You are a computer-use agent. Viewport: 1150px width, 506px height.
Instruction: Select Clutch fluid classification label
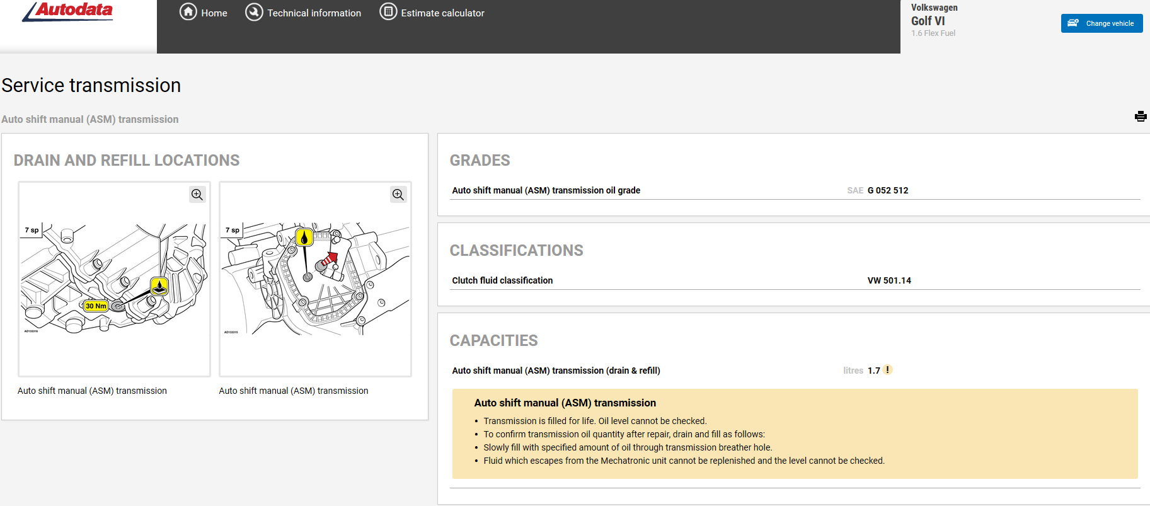click(502, 280)
